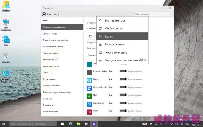Open the action center tray icon
The width and height of the screenshot is (203, 127).
(182, 124)
